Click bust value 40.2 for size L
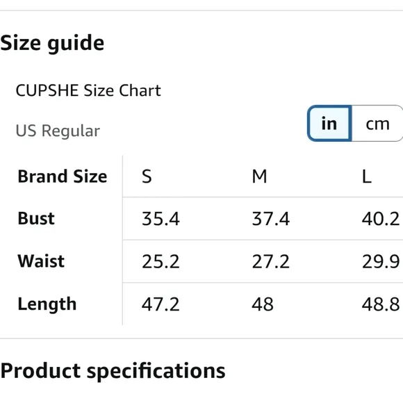The height and width of the screenshot is (403, 403). pos(381,219)
